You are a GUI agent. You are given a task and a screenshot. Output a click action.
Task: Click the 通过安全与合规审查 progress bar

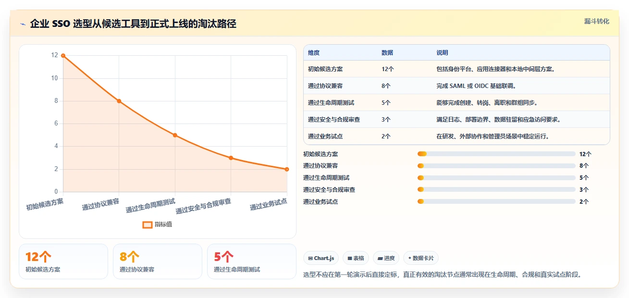click(496, 190)
